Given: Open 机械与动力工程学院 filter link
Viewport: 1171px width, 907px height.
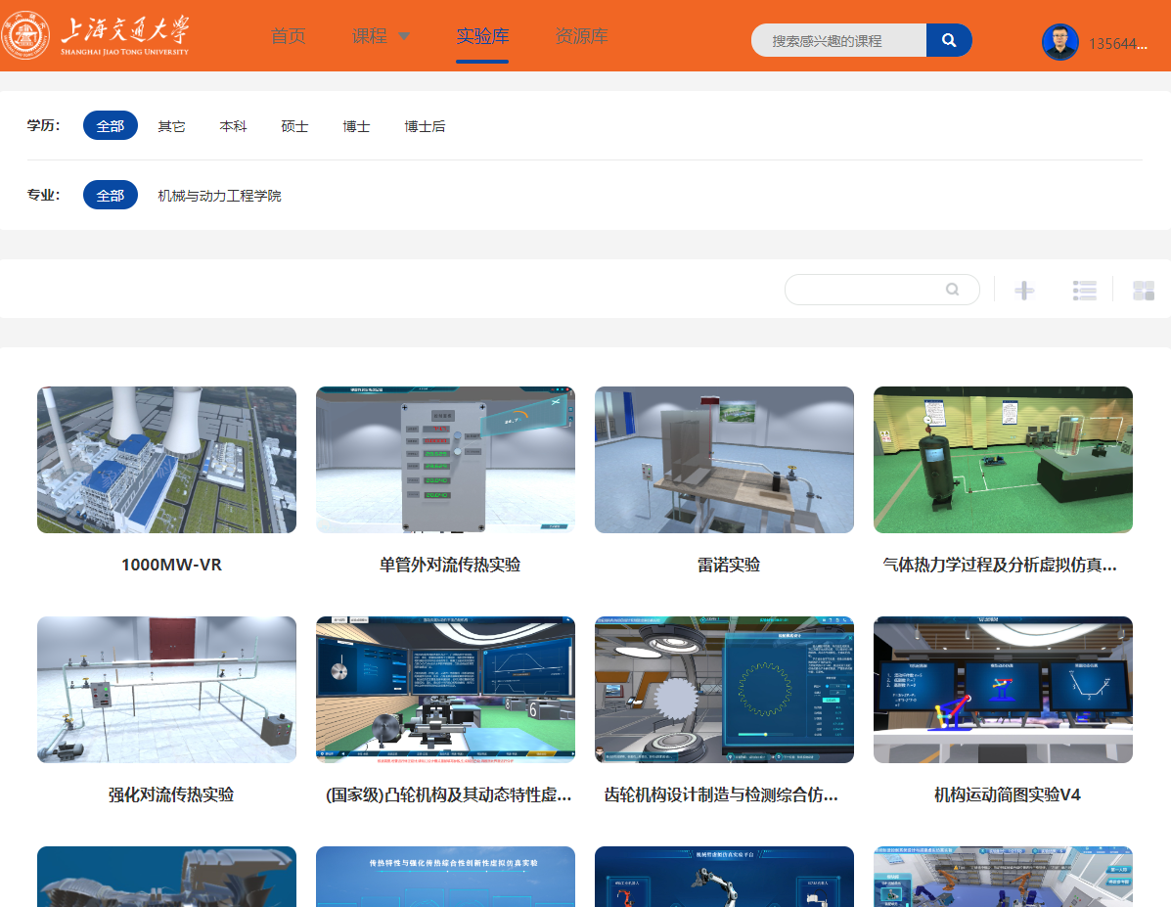Looking at the screenshot, I should point(217,195).
